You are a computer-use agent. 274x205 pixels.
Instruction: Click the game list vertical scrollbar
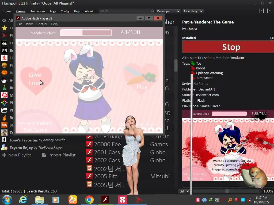[176, 65]
